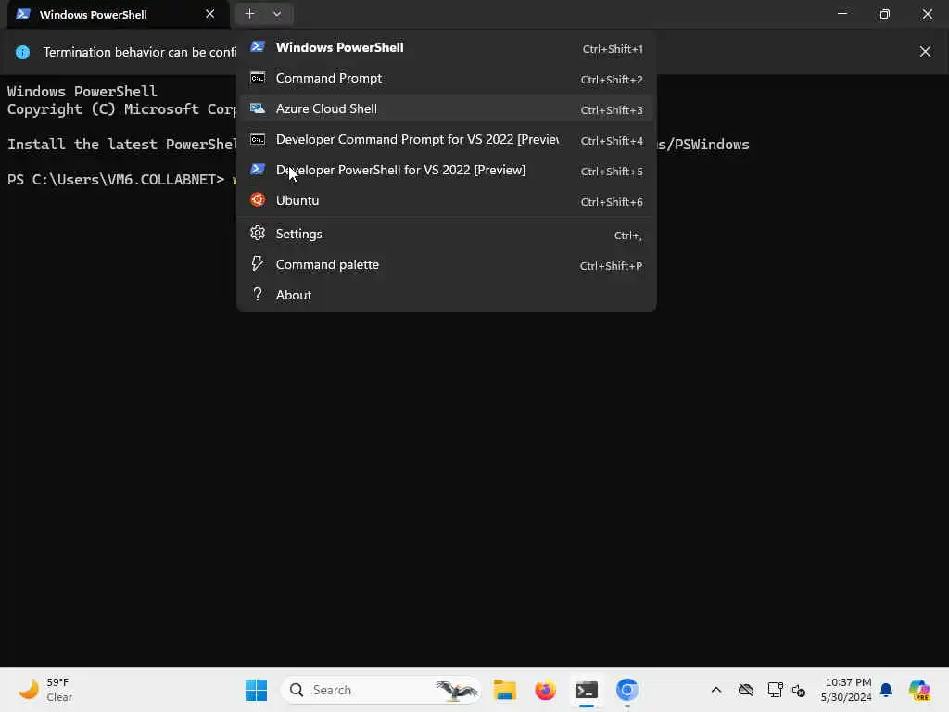Click the PS C:\Users\VM6.COLLABNET prompt line
The width and height of the screenshot is (949, 712).
coord(116,180)
